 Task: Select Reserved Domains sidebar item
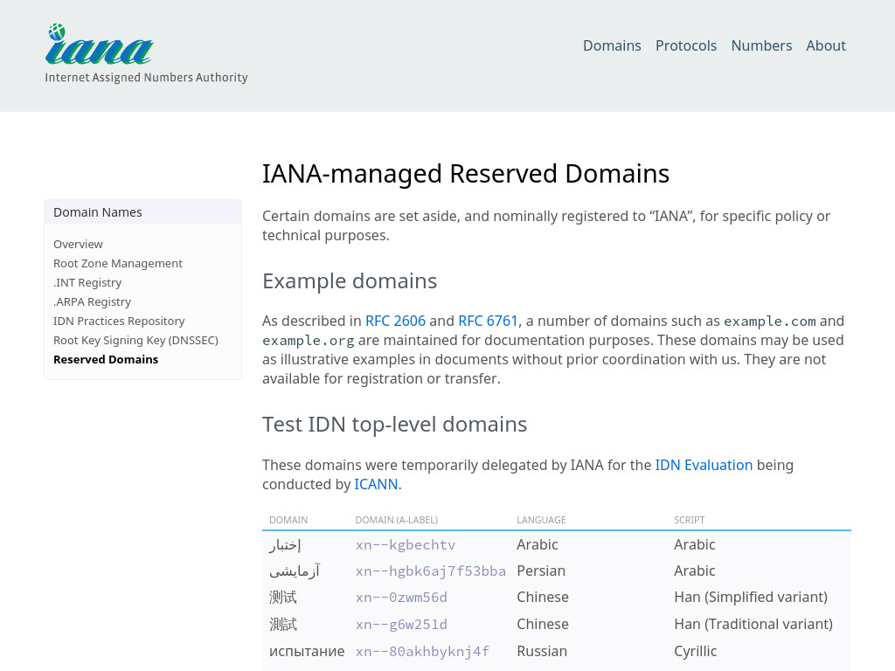click(x=106, y=359)
